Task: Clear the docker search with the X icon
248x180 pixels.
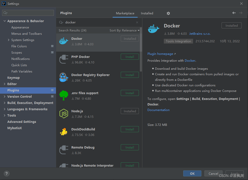Action: (x=137, y=22)
